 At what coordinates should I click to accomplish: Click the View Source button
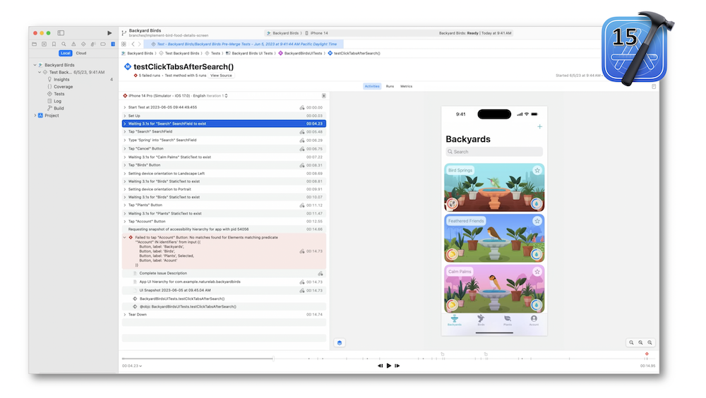coord(221,76)
